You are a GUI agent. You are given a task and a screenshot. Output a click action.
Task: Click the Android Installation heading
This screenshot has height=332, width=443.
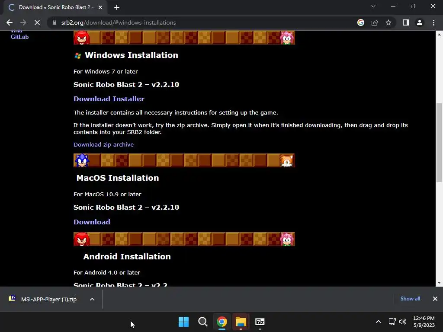pyautogui.click(x=127, y=257)
